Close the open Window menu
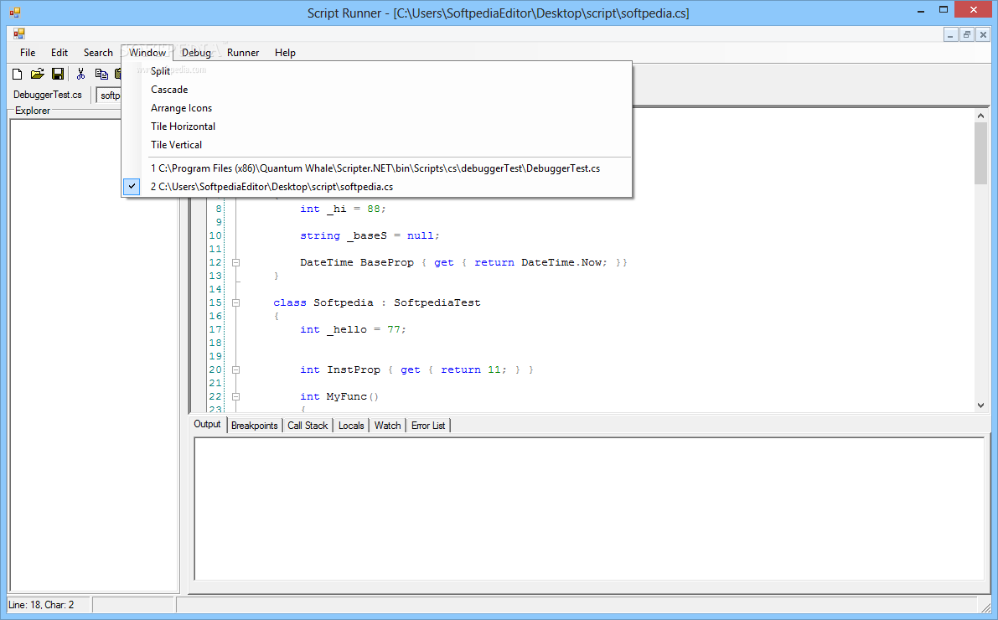998x620 pixels. (x=147, y=53)
